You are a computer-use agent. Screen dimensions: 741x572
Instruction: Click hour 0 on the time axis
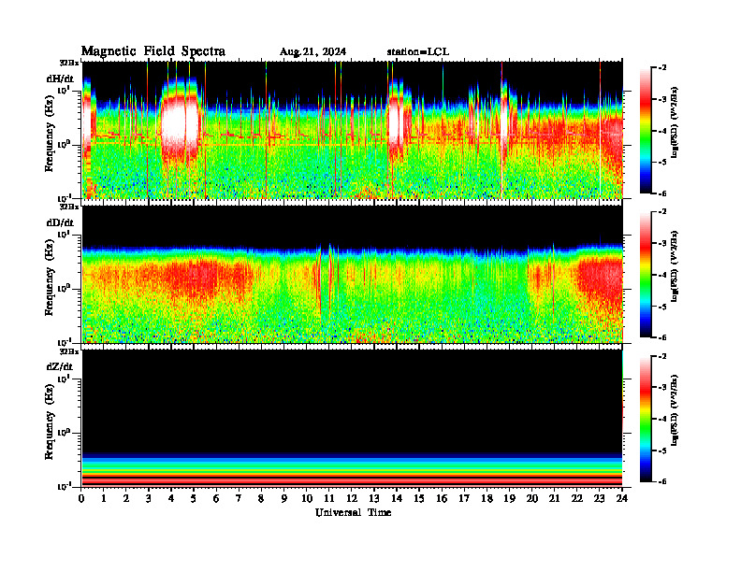pos(81,498)
